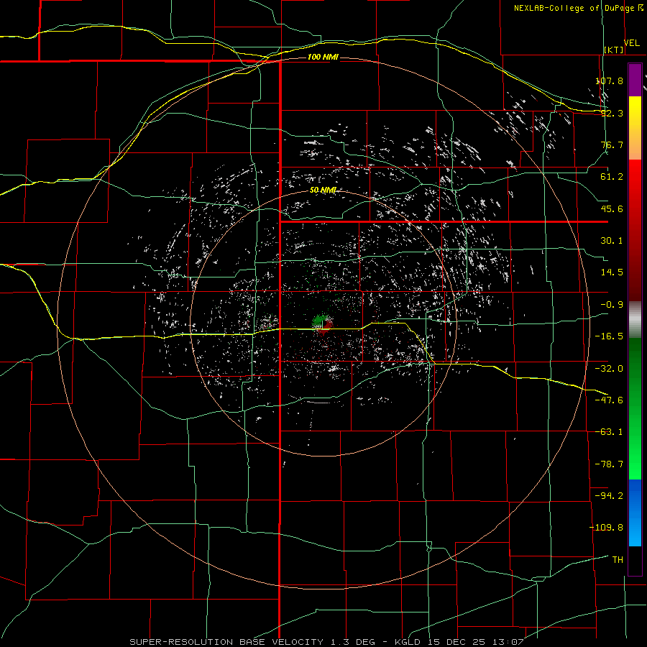Screen dimensions: 647x647
Task: Click the 61.2 value on velocity scale
Action: [612, 177]
